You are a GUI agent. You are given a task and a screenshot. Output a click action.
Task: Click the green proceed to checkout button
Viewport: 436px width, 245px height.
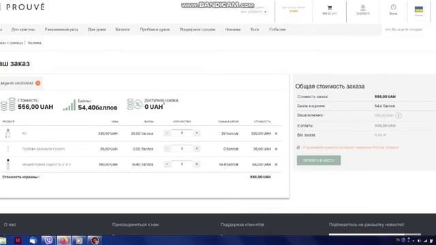click(x=319, y=161)
